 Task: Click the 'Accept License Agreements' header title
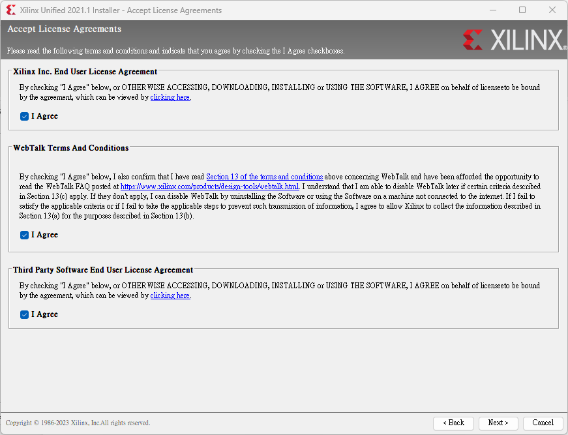click(x=64, y=29)
